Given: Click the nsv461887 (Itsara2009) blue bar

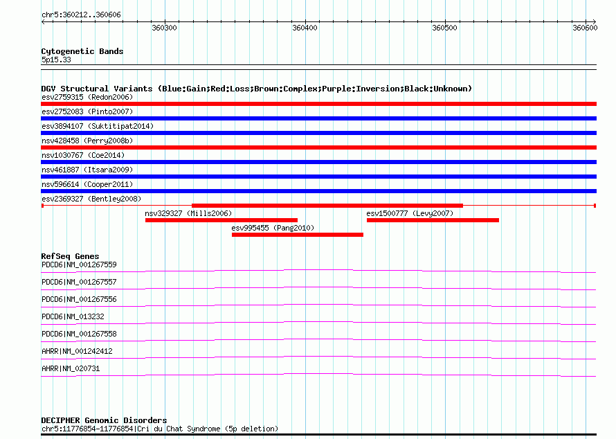Looking at the screenshot, I should pos(318,177).
